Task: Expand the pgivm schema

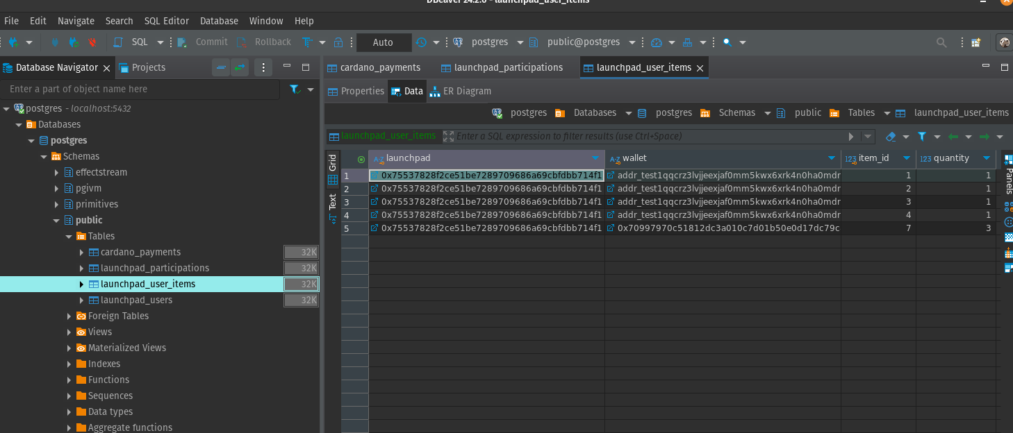Action: pos(57,188)
